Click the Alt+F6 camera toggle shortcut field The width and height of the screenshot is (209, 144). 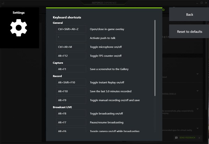pos(71,130)
